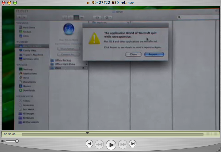Click the Finder search field in video
The width and height of the screenshot is (221, 152).
[197, 17]
